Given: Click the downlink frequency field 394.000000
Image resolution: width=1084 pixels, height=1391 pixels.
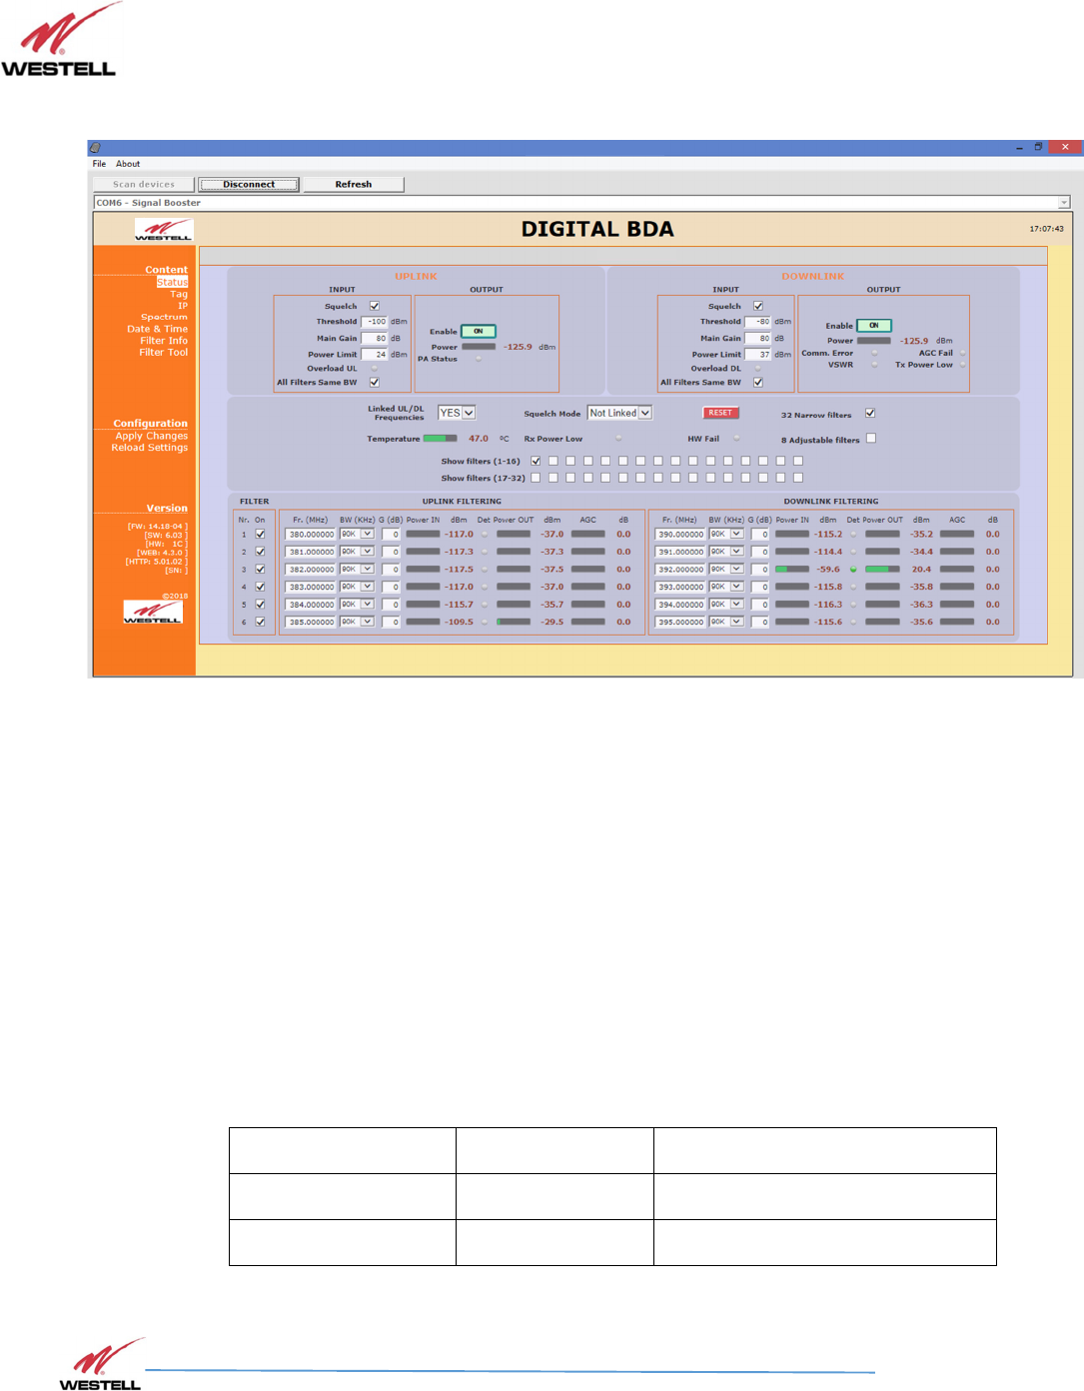Looking at the screenshot, I should 680,605.
